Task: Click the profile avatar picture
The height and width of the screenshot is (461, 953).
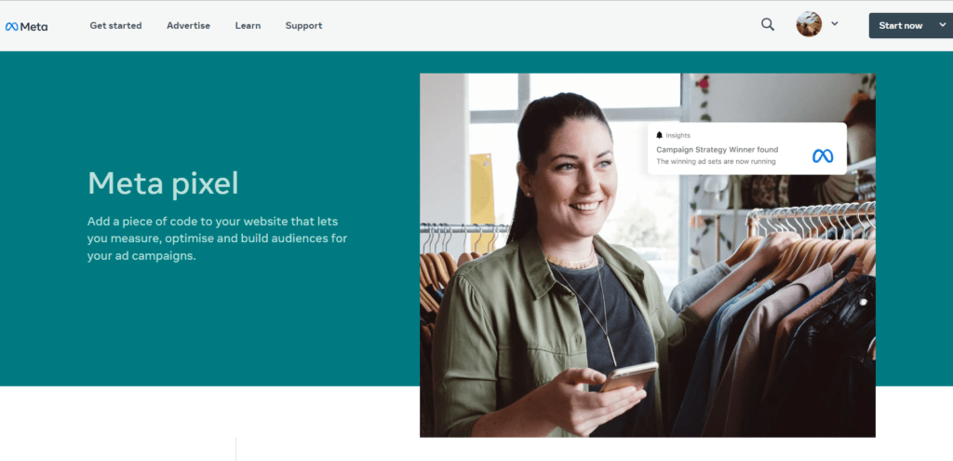Action: (809, 24)
